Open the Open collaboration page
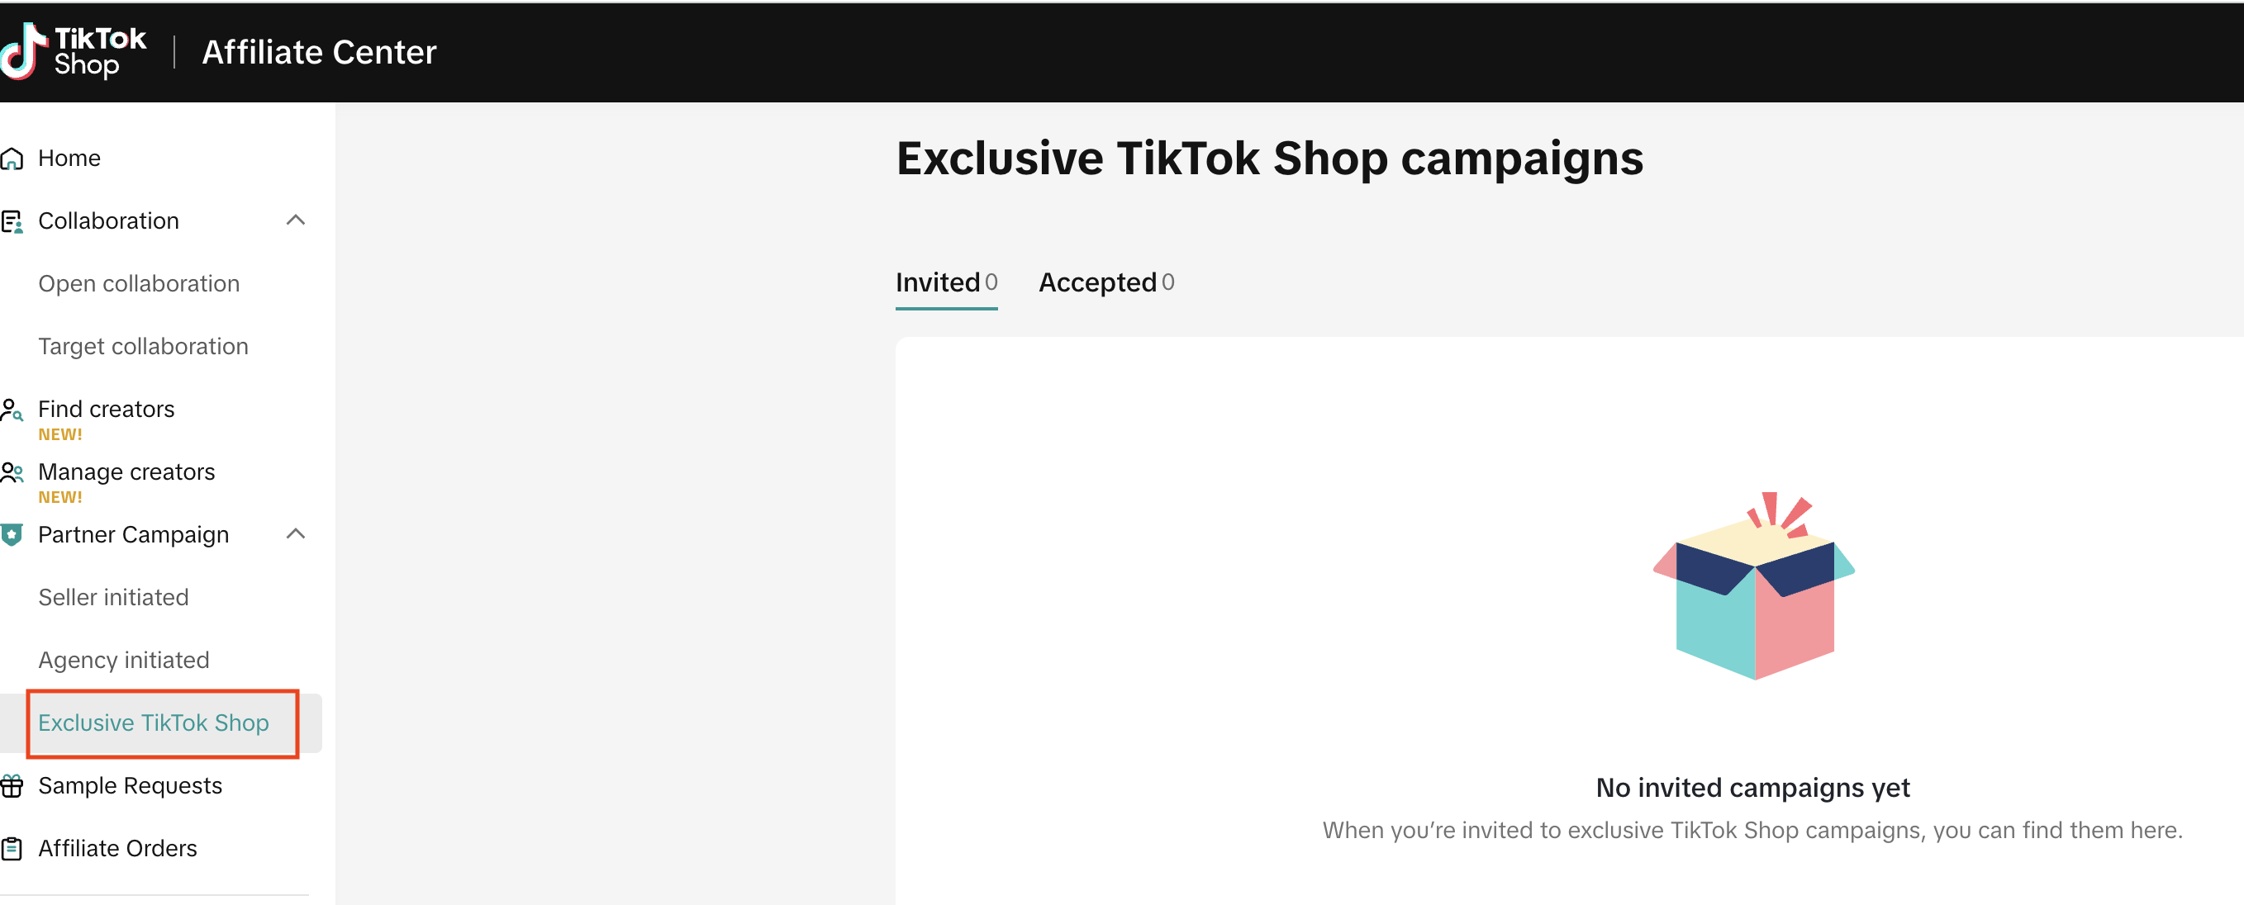2244x905 pixels. coord(139,284)
